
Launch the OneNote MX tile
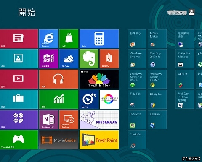click(48, 119)
